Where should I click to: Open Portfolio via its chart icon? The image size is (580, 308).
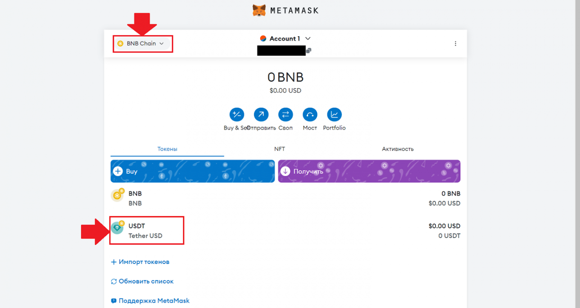[x=334, y=114]
